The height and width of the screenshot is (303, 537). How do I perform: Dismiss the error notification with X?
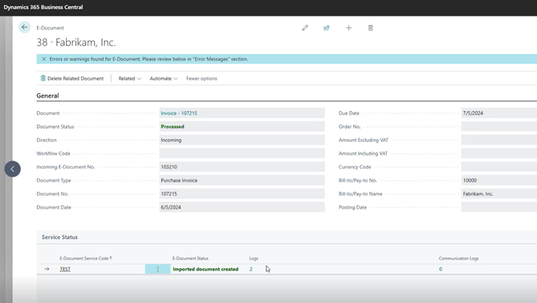coord(44,59)
